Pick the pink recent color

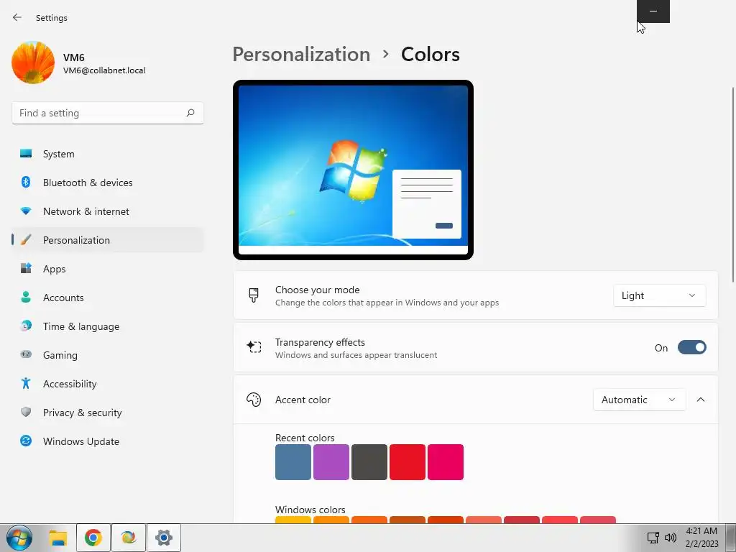446,462
